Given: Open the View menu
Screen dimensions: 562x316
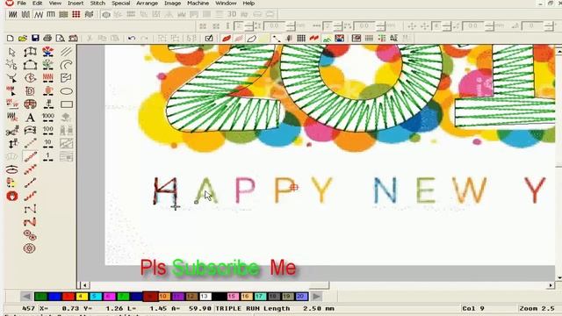Looking at the screenshot, I should pyautogui.click(x=54, y=4).
